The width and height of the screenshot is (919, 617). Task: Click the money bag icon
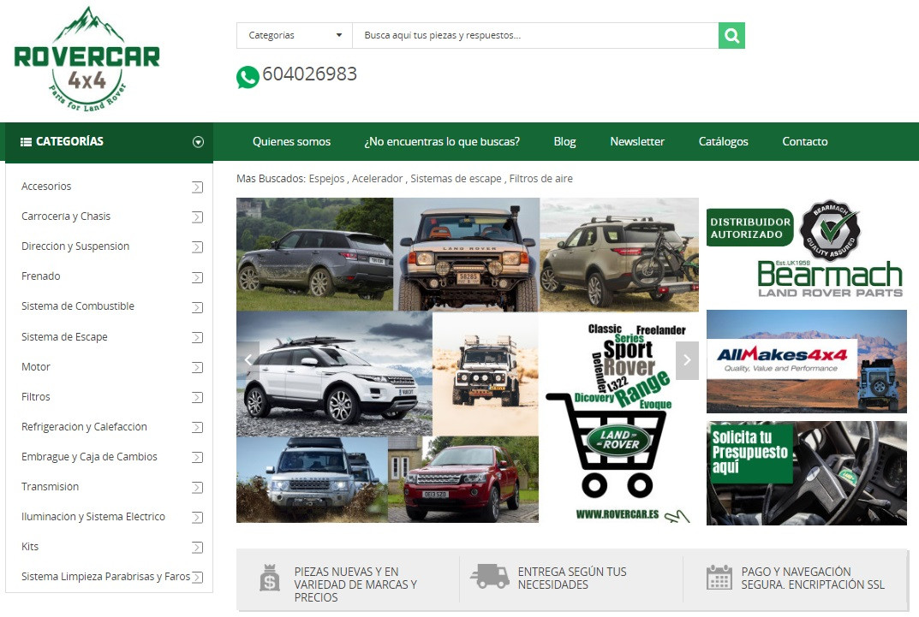[270, 577]
